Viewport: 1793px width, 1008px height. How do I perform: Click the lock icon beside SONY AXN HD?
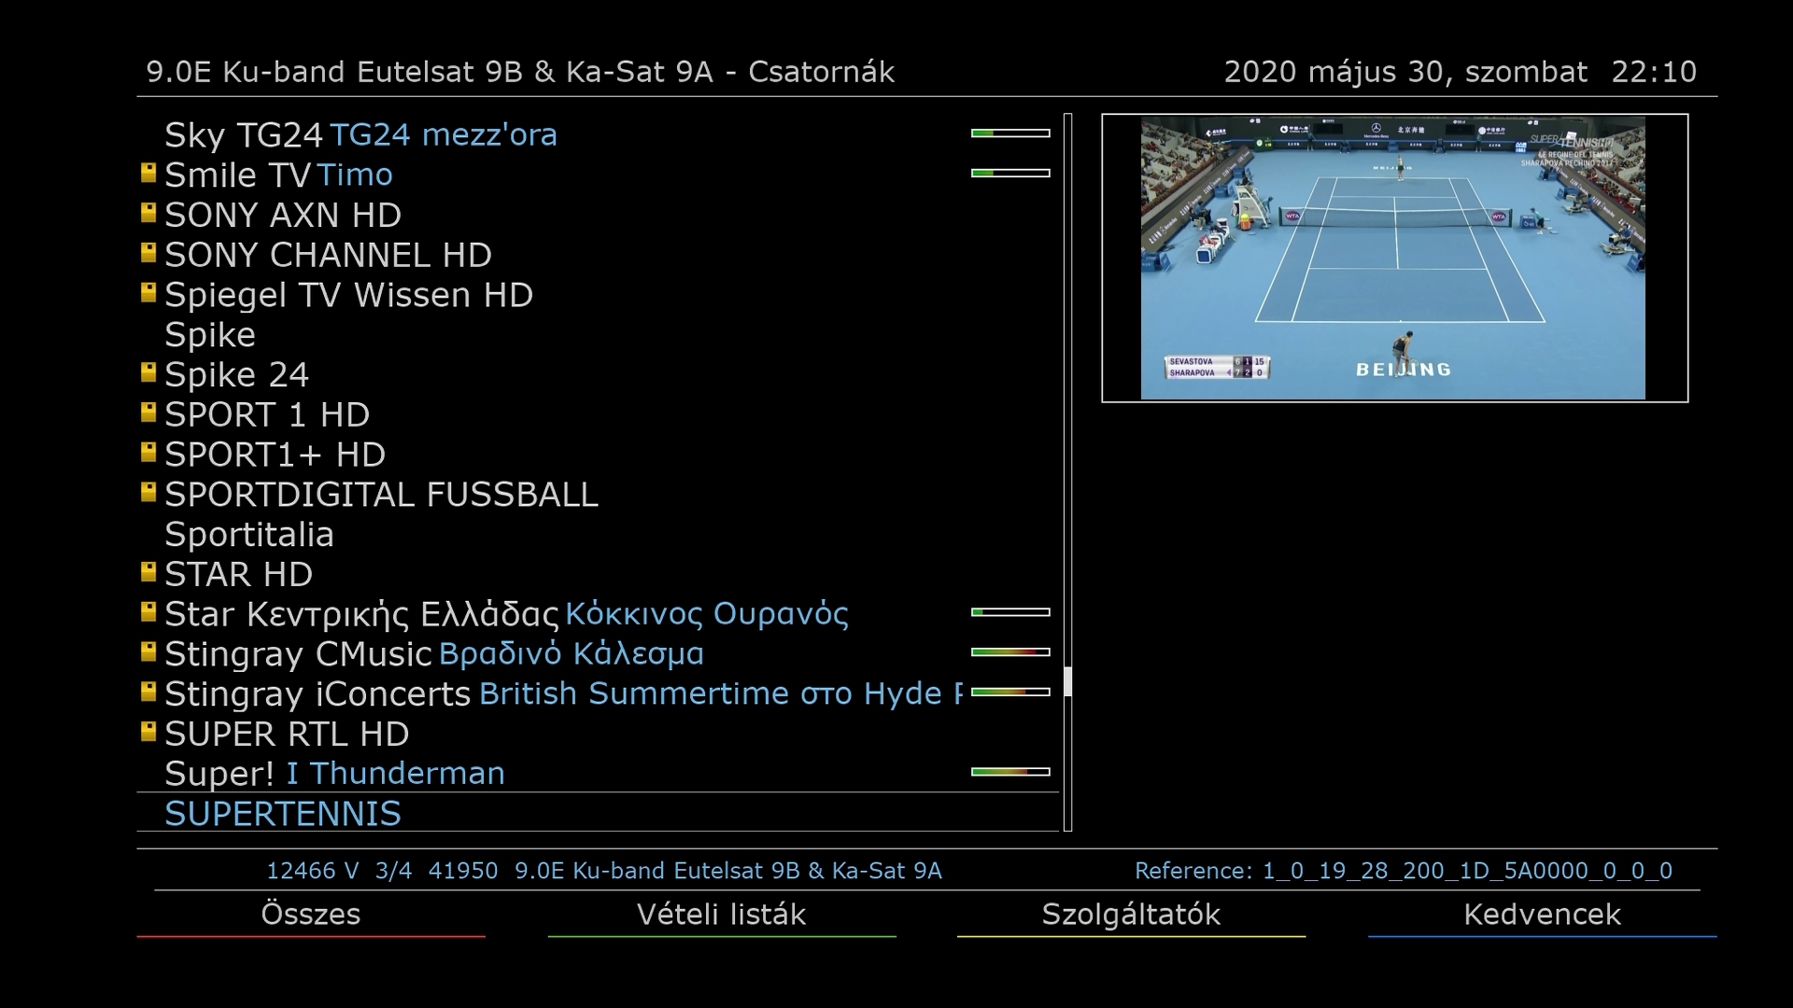coord(148,213)
